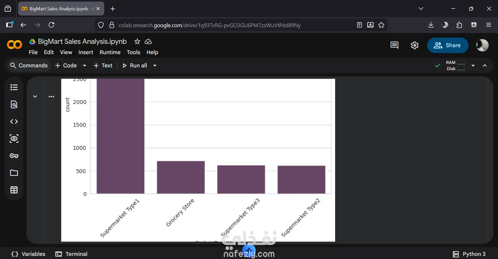Toggle Firefox reader view
The height and width of the screenshot is (259, 498).
click(x=359, y=25)
